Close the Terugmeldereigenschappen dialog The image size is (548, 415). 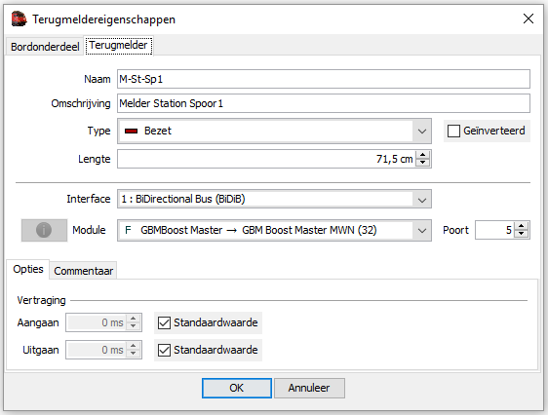click(x=528, y=19)
